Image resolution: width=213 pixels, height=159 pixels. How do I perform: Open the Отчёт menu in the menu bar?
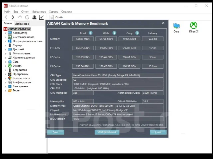click(25, 12)
